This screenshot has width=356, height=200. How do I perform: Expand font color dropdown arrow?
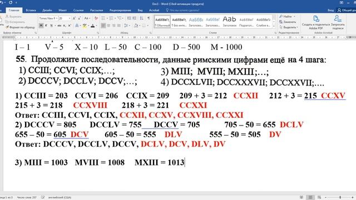pyautogui.click(x=96, y=26)
